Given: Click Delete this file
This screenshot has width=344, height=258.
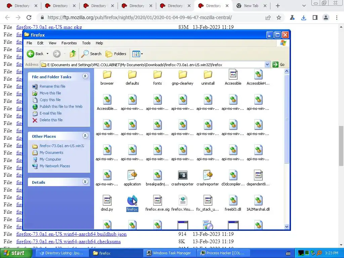Looking at the screenshot, I should pos(51,120).
